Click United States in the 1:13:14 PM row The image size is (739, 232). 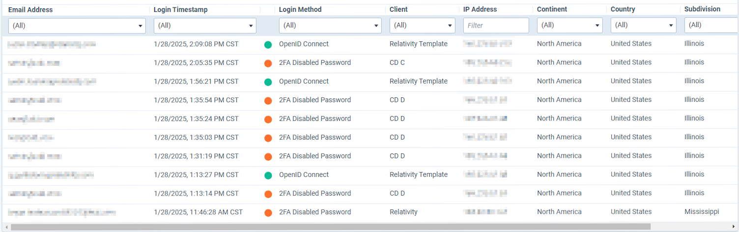coord(631,193)
